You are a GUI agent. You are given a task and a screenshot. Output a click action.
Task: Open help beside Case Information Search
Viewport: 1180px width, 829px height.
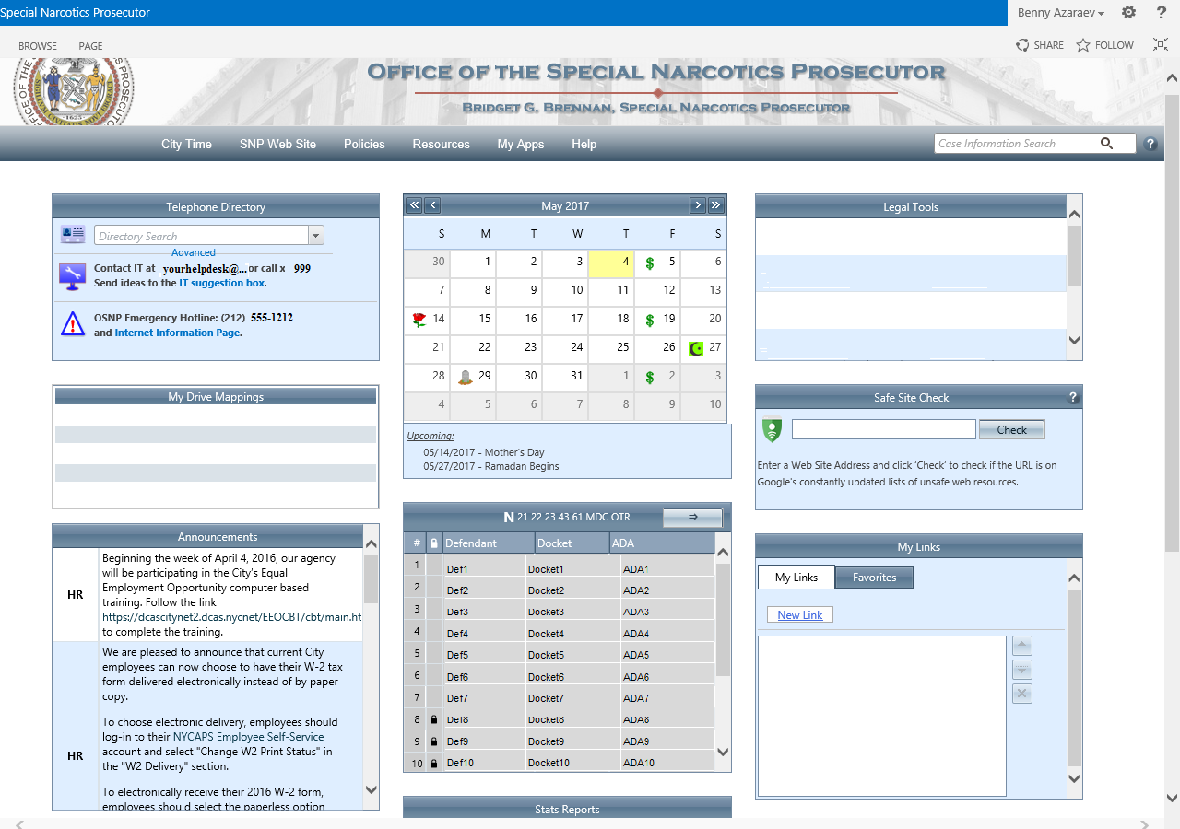[x=1150, y=144]
